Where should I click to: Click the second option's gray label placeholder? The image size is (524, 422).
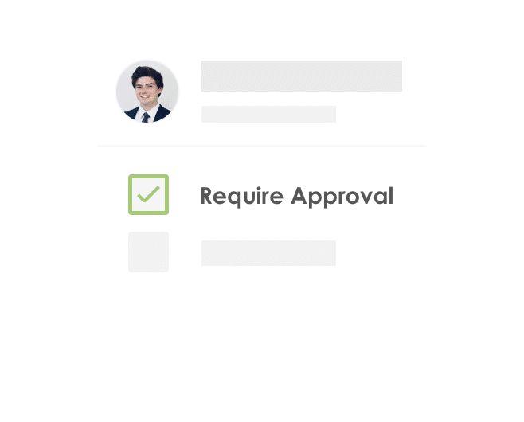268,253
